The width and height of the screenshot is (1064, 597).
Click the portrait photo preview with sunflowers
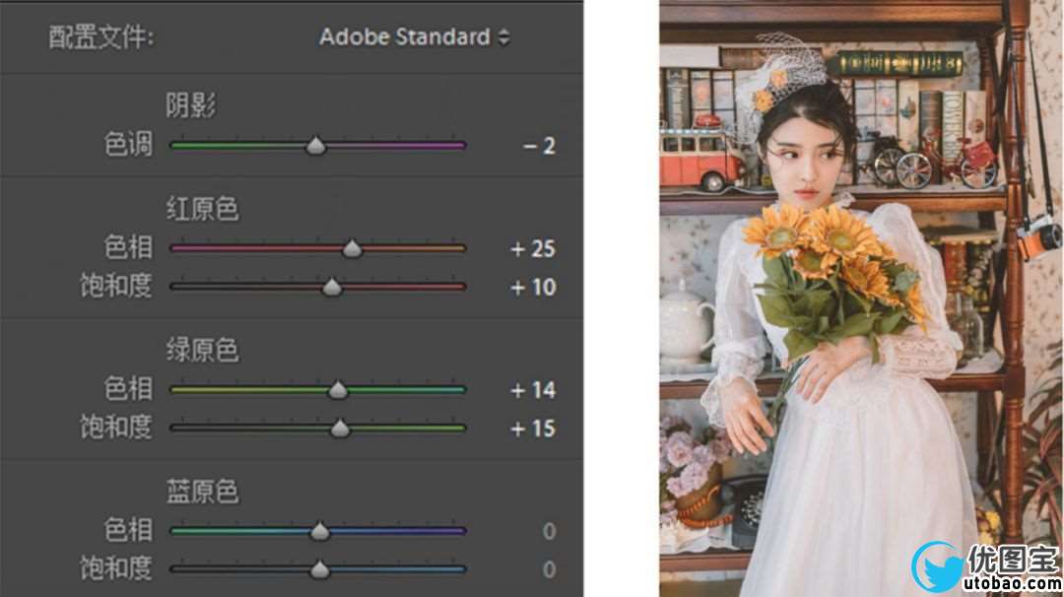[861, 298]
